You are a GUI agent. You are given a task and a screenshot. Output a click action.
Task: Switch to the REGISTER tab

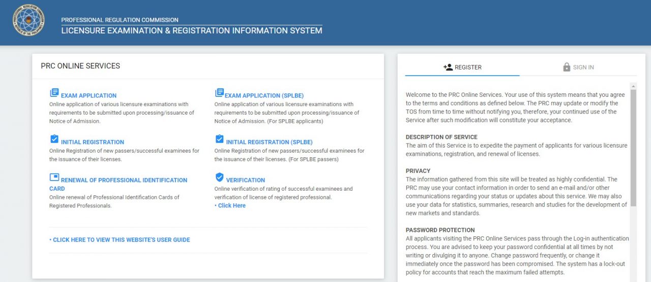pyautogui.click(x=462, y=67)
